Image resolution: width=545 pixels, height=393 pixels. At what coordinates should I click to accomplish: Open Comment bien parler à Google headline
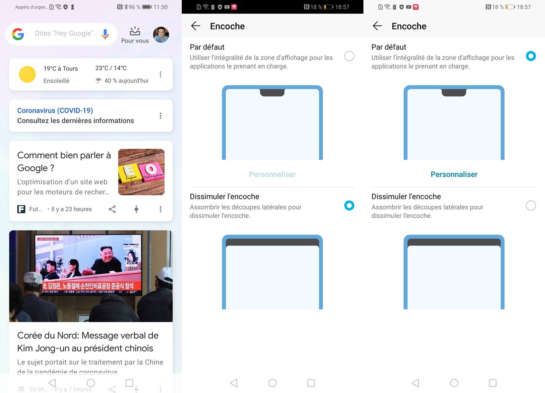[x=64, y=162]
